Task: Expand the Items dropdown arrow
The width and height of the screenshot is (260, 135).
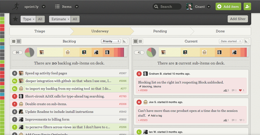Action: coord(76,7)
